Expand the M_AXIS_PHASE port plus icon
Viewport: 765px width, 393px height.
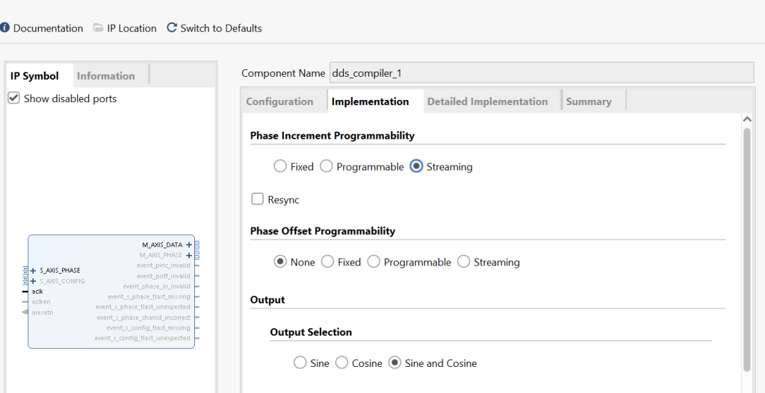[189, 255]
